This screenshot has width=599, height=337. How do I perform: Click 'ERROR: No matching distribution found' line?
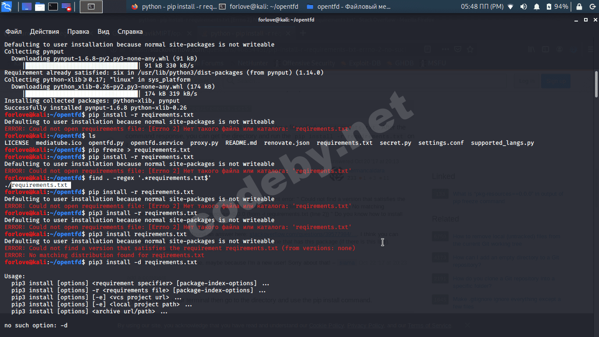click(104, 255)
